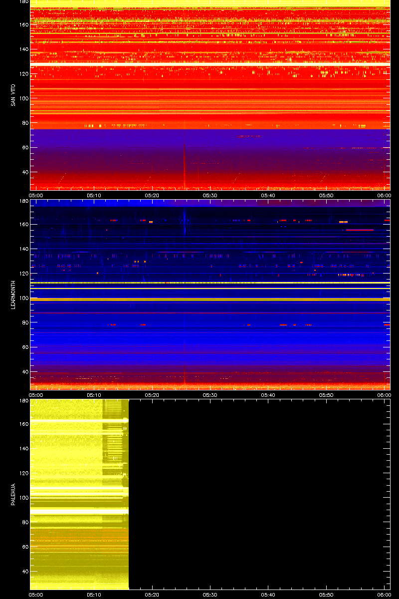The height and width of the screenshot is (599, 399).
Task: Click the bright white horizontal band in San Vito
Action: [210, 64]
